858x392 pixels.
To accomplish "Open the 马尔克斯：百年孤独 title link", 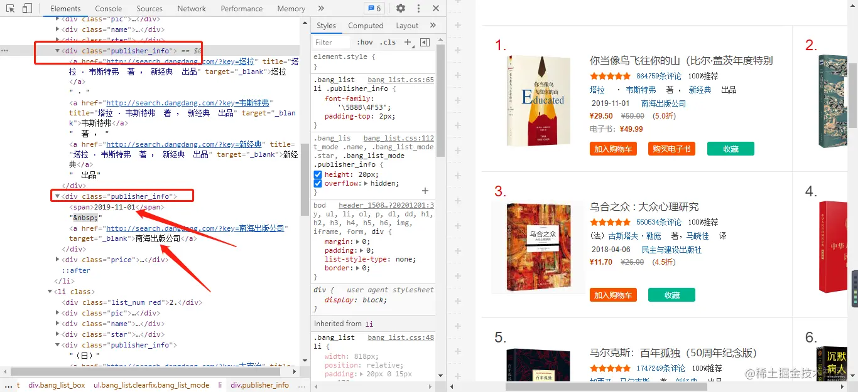I will (x=673, y=352).
